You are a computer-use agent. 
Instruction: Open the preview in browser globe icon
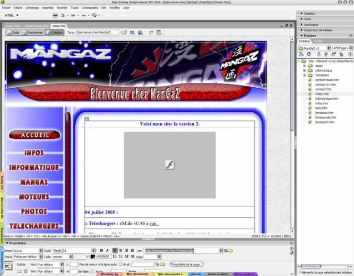140,32
